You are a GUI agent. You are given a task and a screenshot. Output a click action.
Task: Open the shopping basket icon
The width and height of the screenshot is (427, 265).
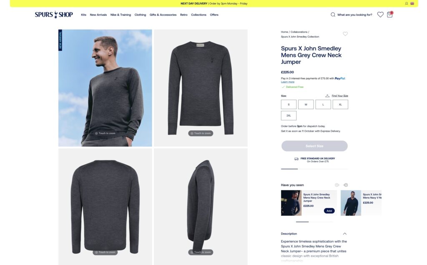(390, 15)
